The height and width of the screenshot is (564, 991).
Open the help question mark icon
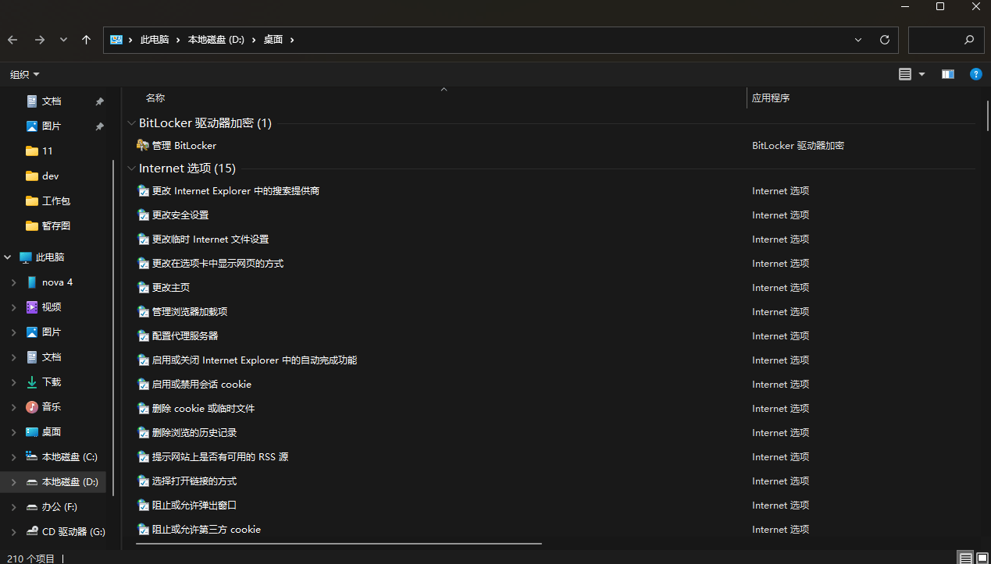coord(975,74)
